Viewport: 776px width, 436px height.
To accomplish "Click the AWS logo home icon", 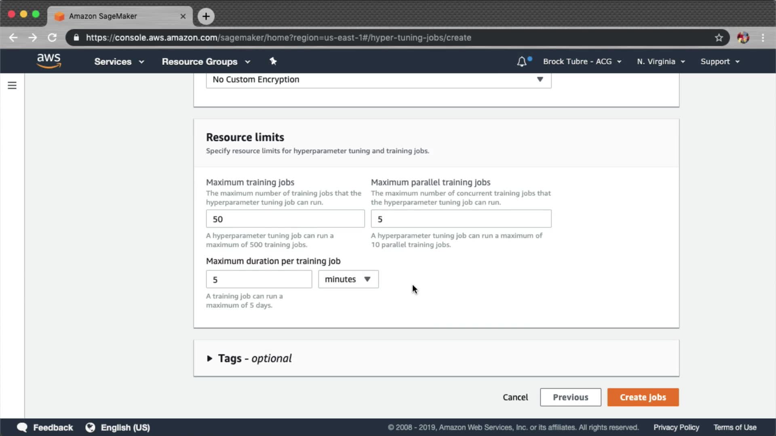I will [48, 61].
